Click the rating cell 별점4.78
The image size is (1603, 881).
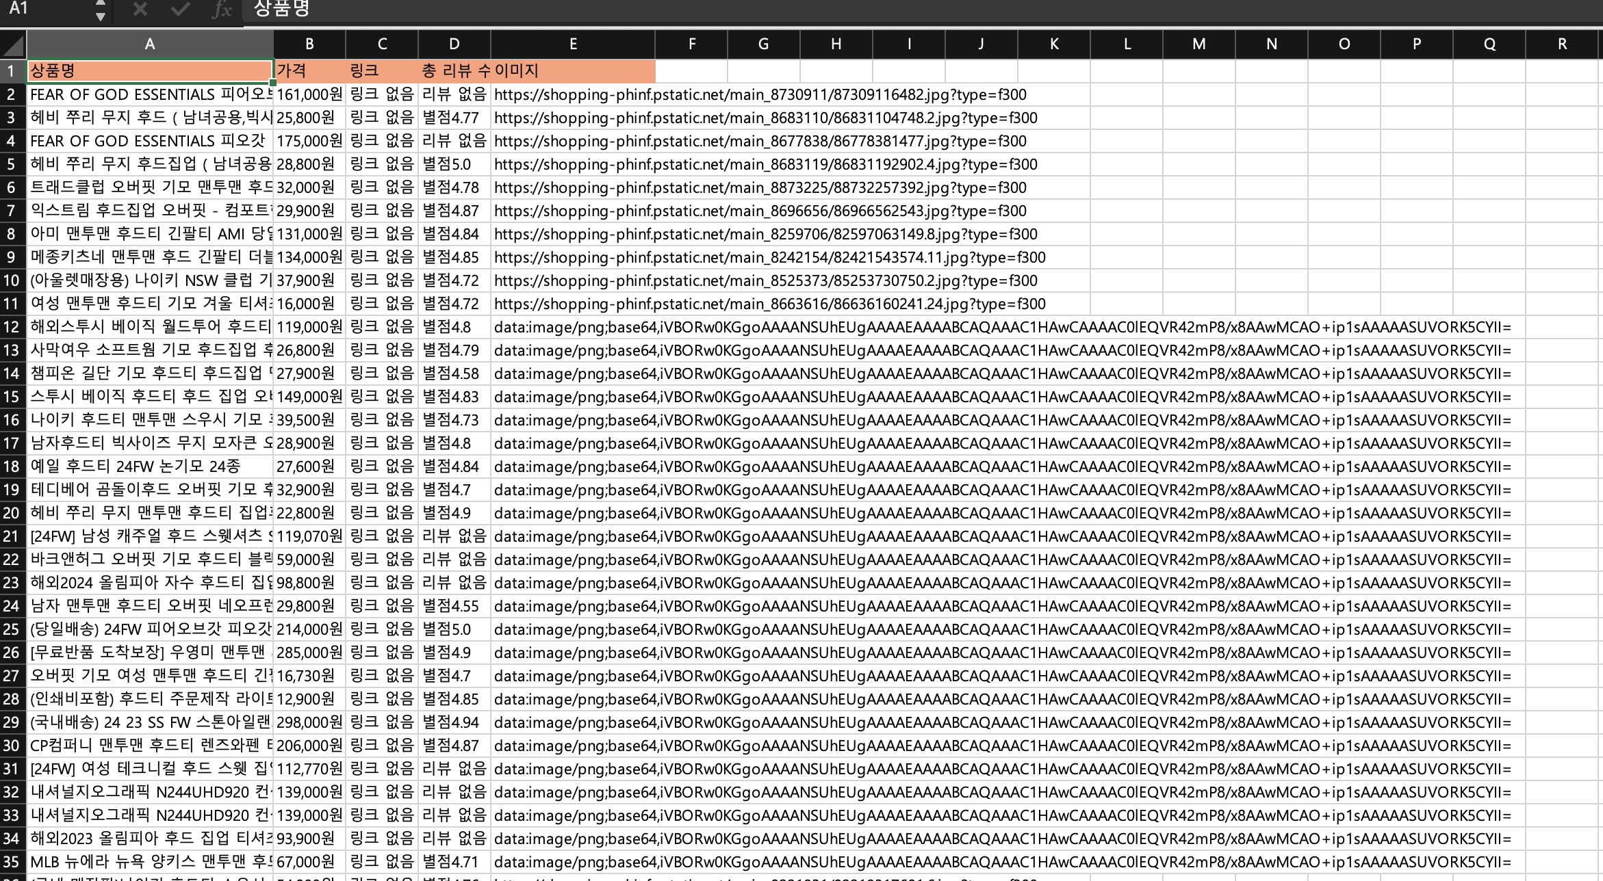point(454,187)
